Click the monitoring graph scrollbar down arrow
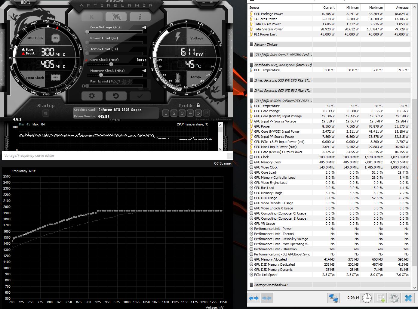Image resolution: width=418 pixels, height=309 pixels. coord(220,149)
